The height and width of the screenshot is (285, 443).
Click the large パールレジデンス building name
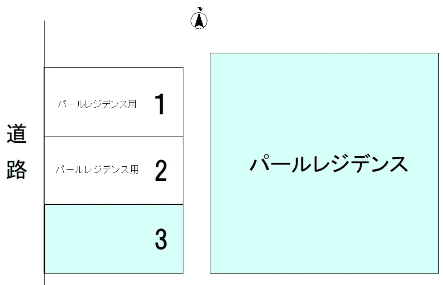pos(328,164)
